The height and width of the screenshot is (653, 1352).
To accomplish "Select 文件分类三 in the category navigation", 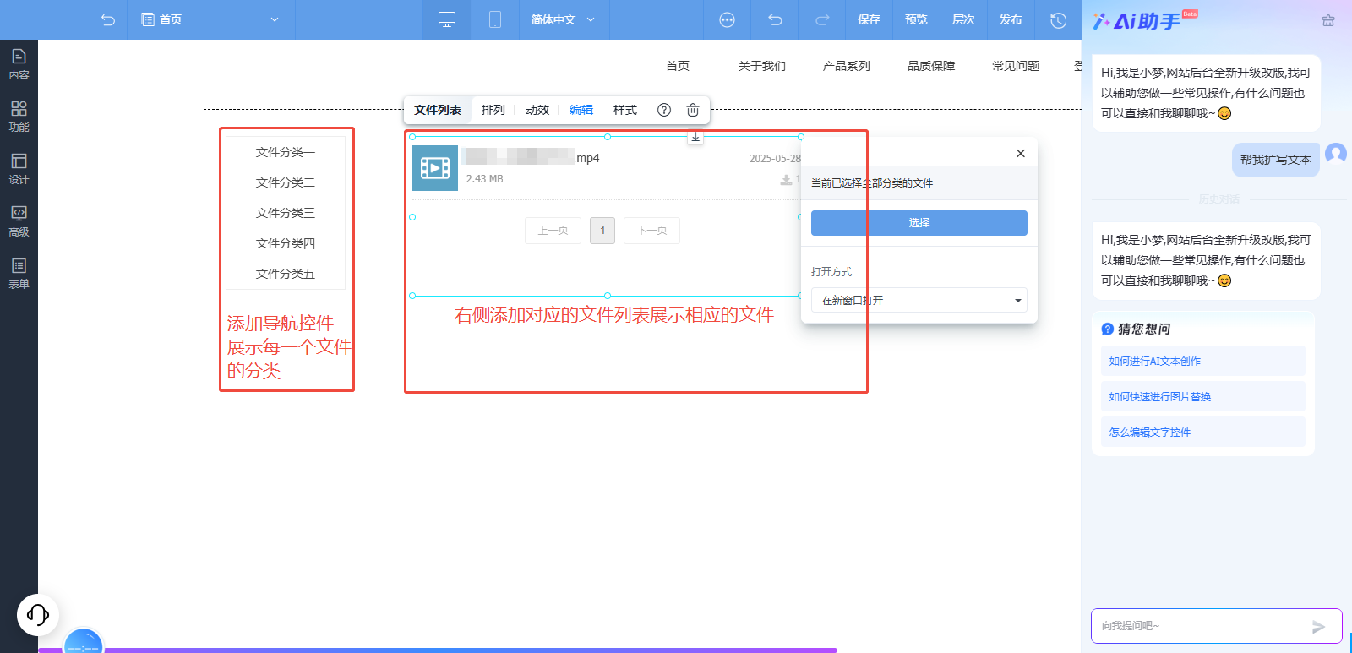I will click(286, 213).
